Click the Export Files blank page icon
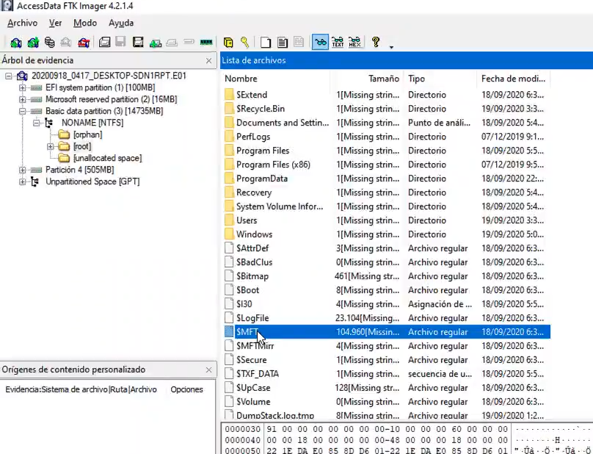 pyautogui.click(x=266, y=43)
